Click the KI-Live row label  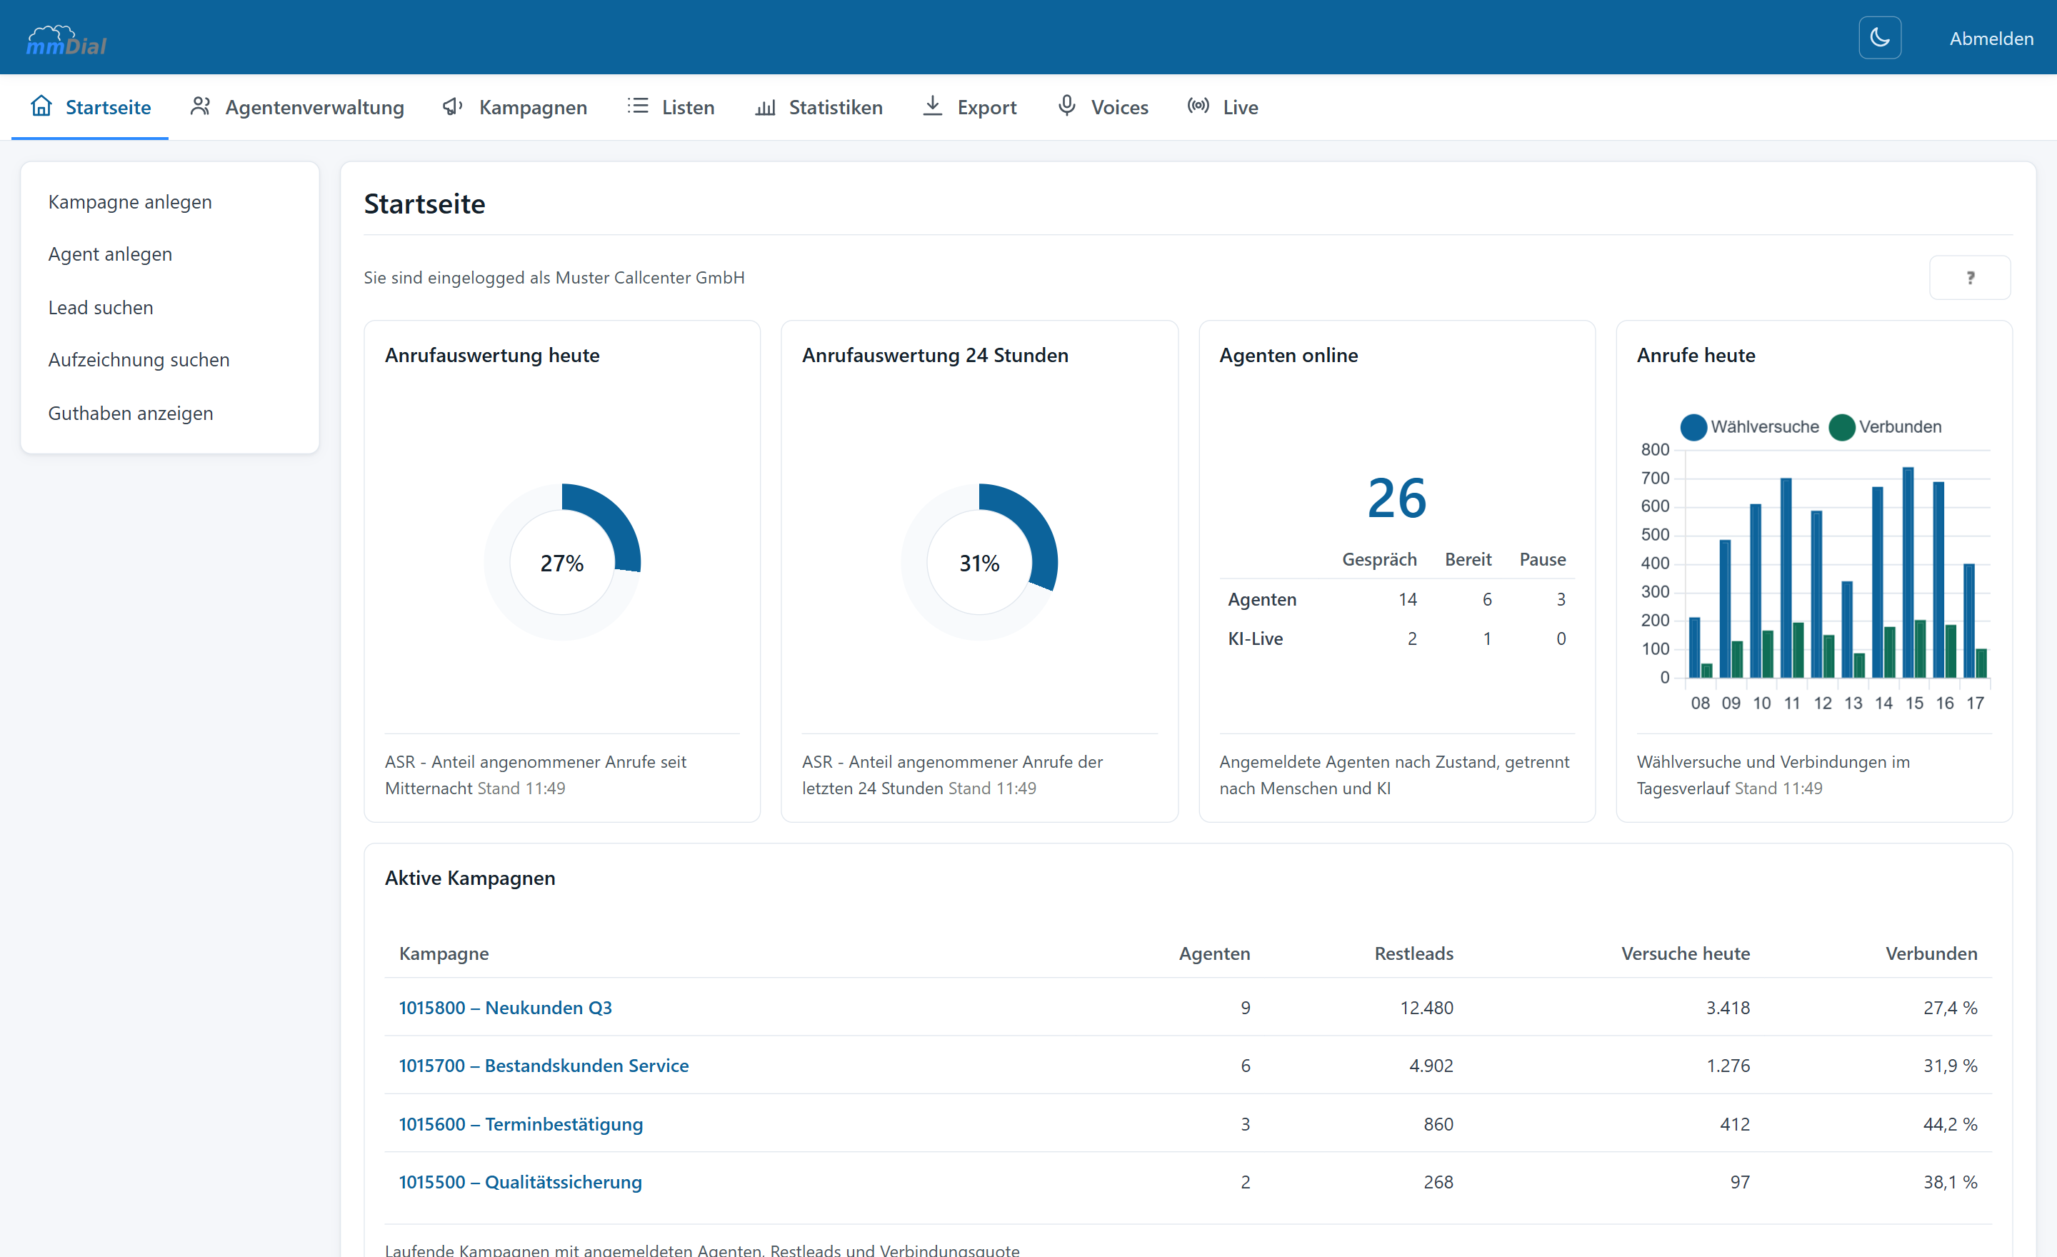point(1255,638)
